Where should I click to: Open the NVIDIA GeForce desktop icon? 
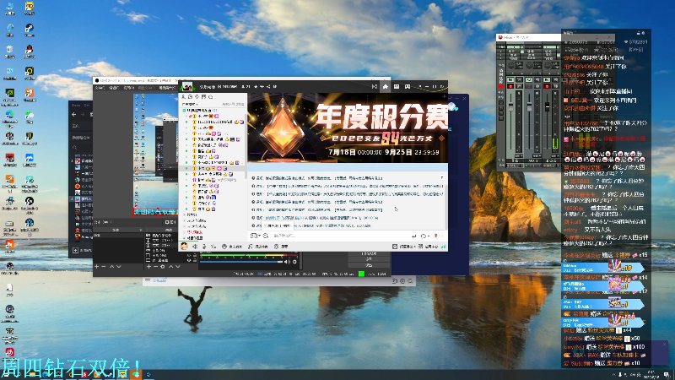click(x=9, y=97)
